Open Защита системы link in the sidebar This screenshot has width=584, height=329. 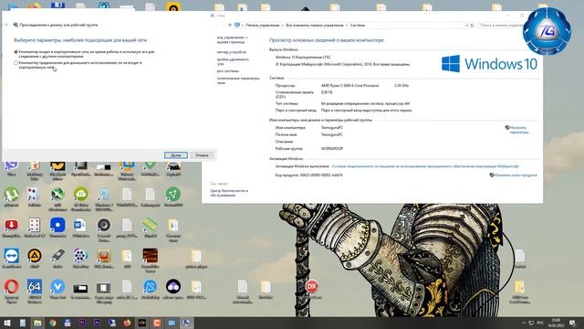tap(228, 71)
